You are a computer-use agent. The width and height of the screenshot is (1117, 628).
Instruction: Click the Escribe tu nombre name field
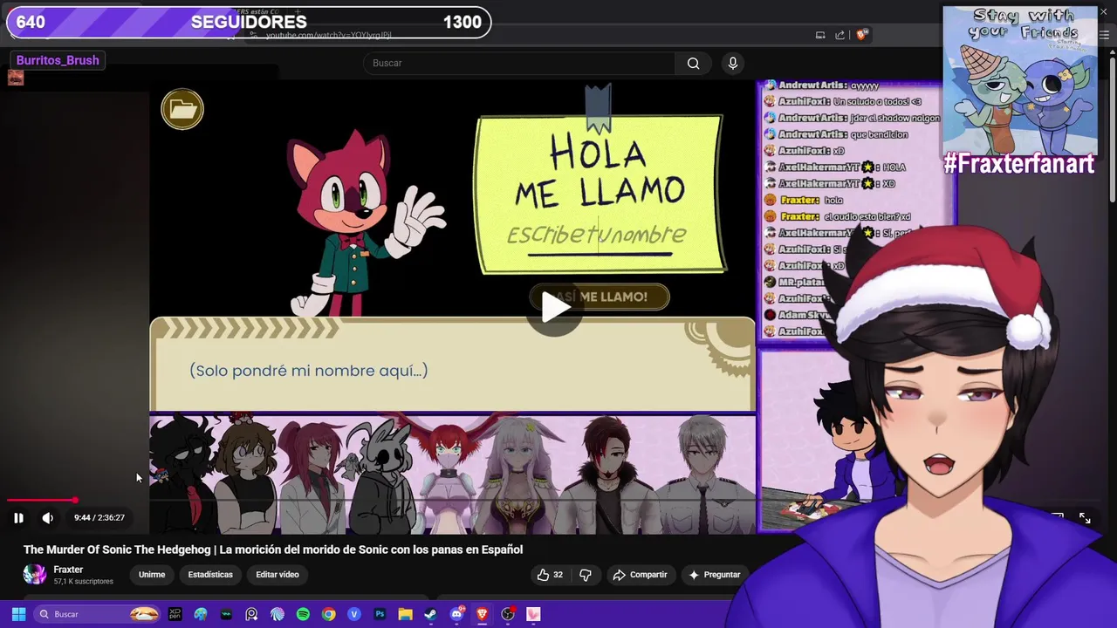(598, 235)
